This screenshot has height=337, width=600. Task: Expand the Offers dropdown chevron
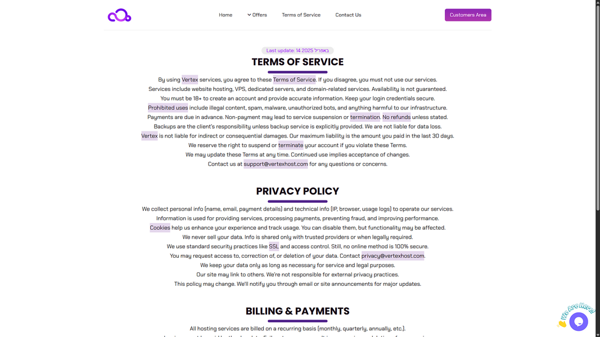(249, 15)
